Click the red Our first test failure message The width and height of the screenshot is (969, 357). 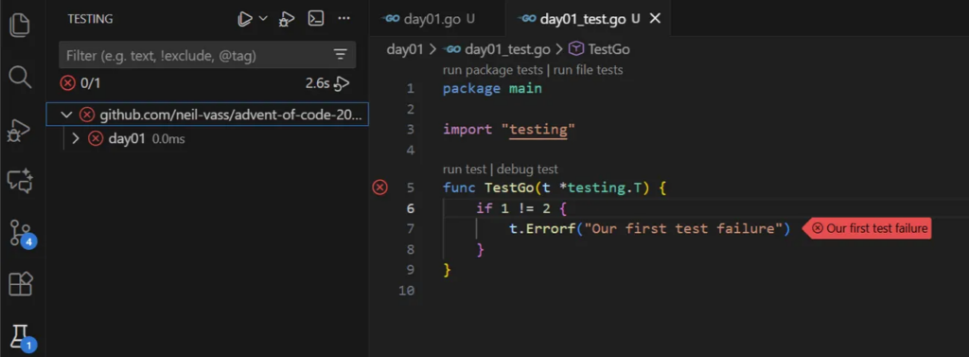[868, 229]
